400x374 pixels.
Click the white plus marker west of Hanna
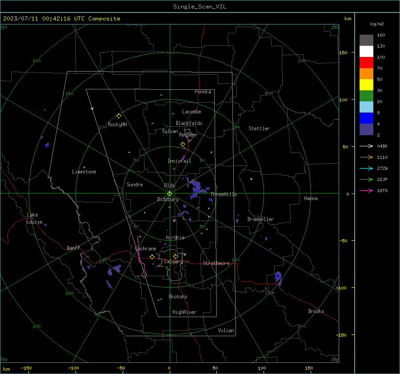tap(251, 179)
